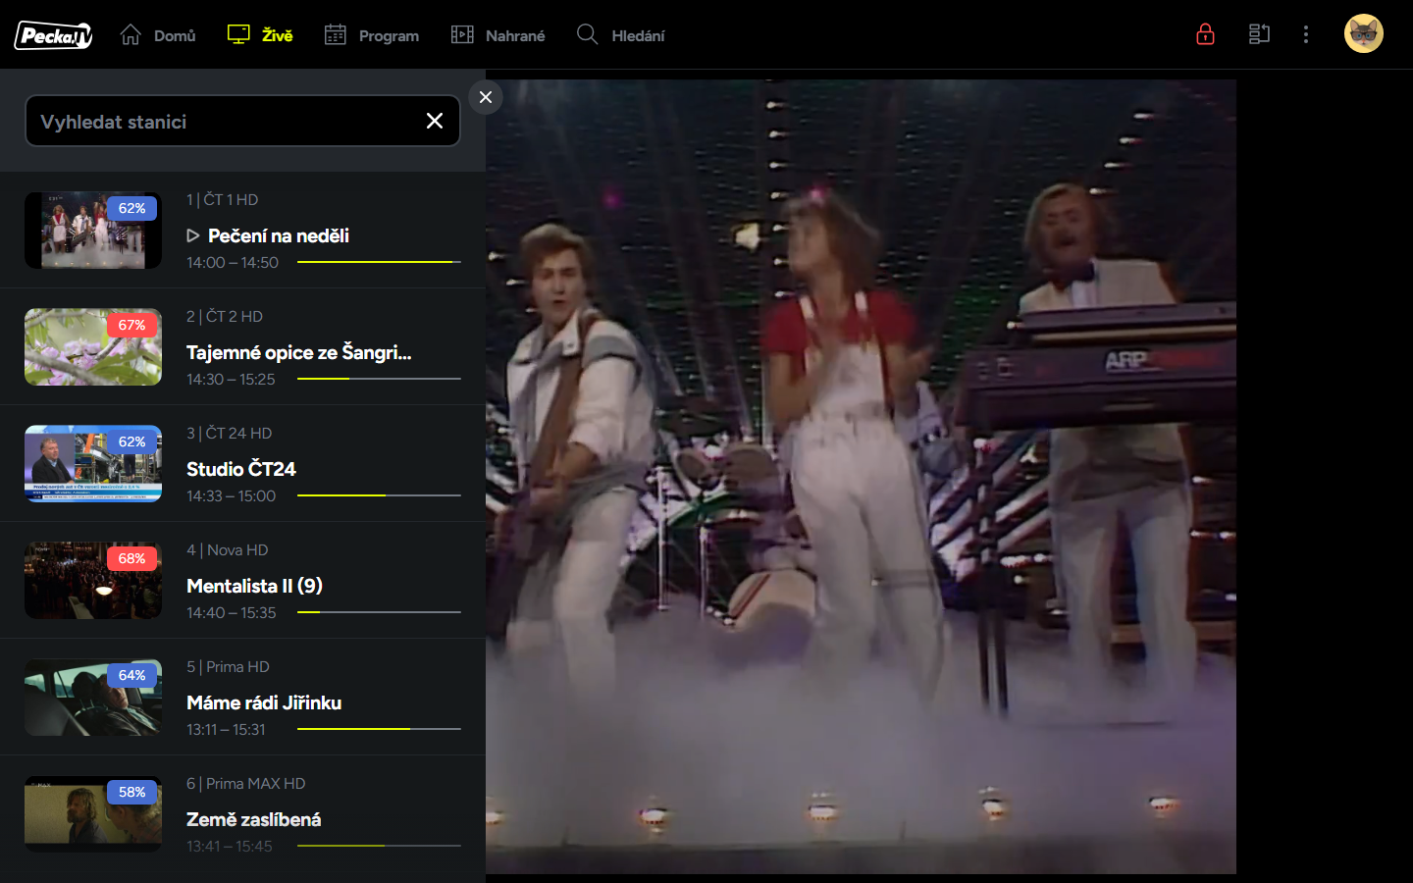Open the Domů home tab
Image resolution: width=1413 pixels, height=883 pixels.
[158, 35]
